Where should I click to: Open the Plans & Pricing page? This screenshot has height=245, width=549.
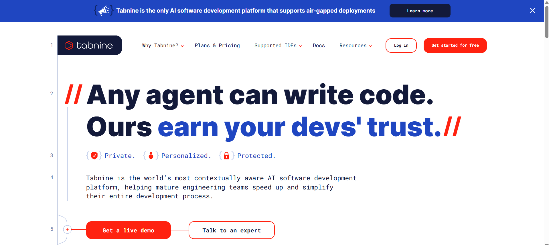click(217, 46)
